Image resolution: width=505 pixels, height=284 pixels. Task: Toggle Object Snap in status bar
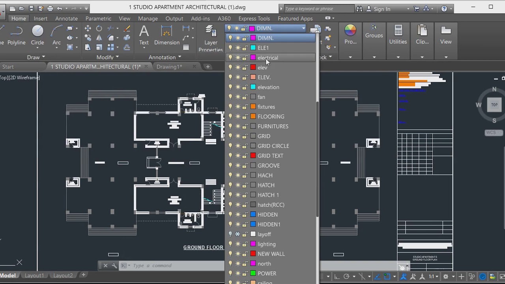click(x=387, y=277)
